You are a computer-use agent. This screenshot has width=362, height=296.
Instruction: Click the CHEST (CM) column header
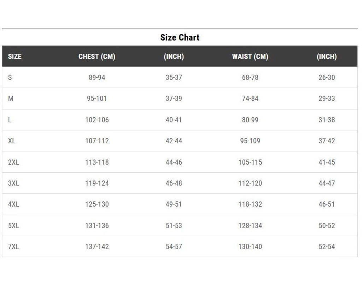(97, 57)
